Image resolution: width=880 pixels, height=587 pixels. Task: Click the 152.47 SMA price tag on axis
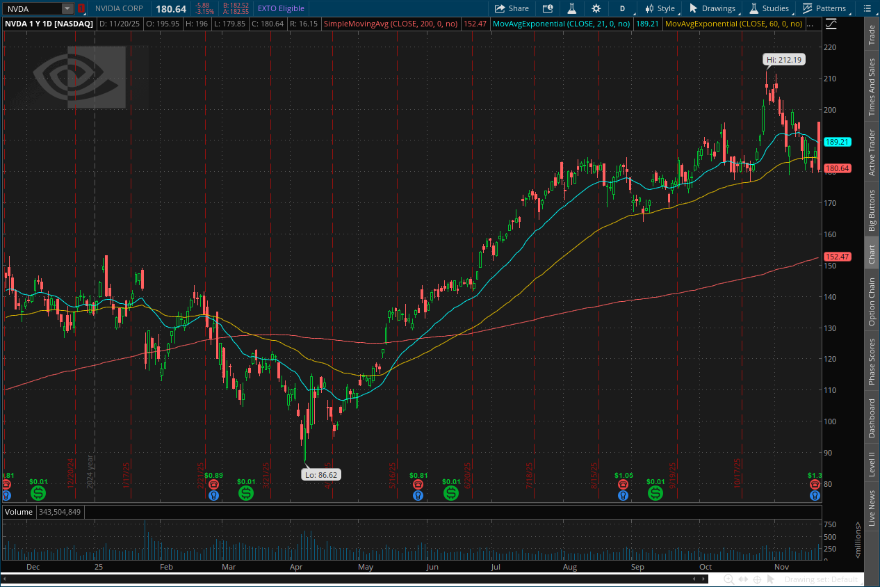click(837, 257)
